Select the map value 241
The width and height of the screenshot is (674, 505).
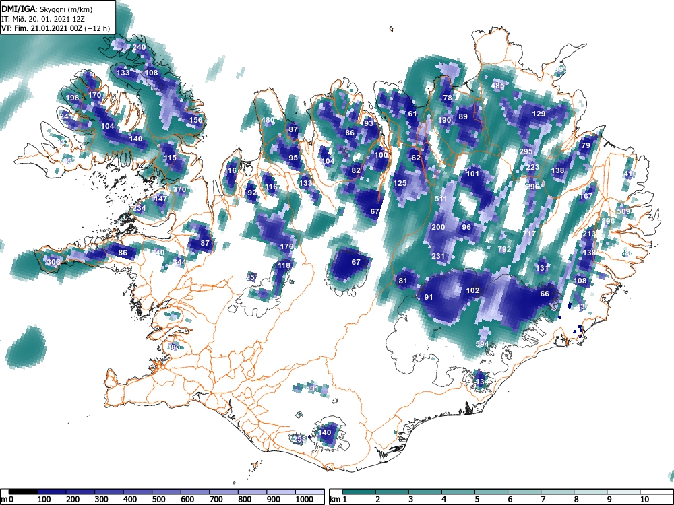[x=66, y=116]
